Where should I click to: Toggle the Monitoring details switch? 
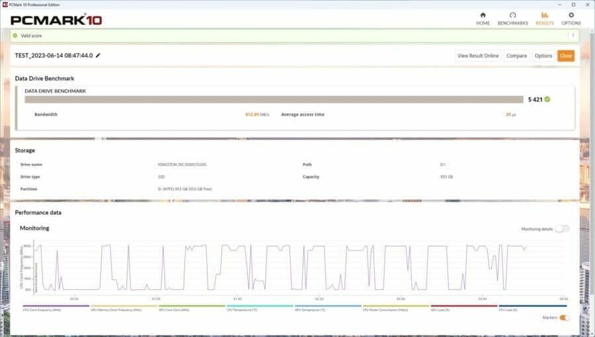click(x=562, y=229)
